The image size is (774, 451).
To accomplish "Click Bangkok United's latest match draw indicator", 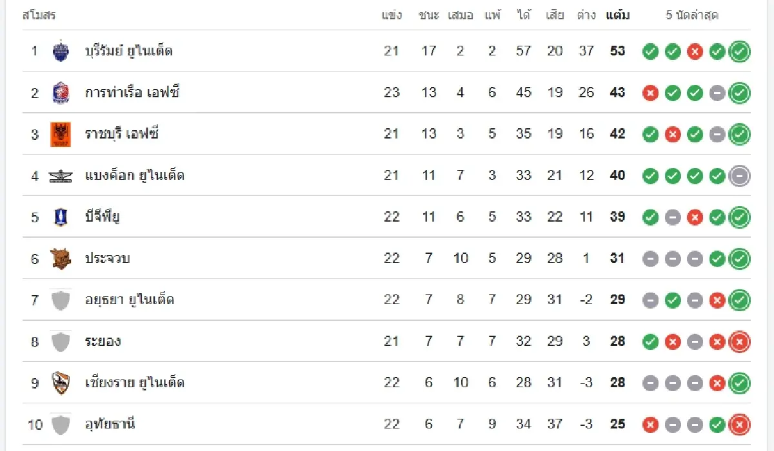I will pyautogui.click(x=739, y=176).
